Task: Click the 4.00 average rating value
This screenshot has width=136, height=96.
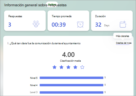Action: click(68, 55)
